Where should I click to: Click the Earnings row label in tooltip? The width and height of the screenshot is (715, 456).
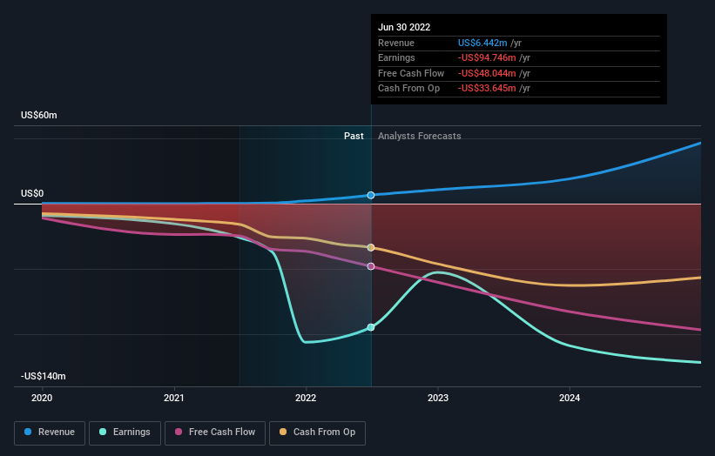[x=396, y=57]
